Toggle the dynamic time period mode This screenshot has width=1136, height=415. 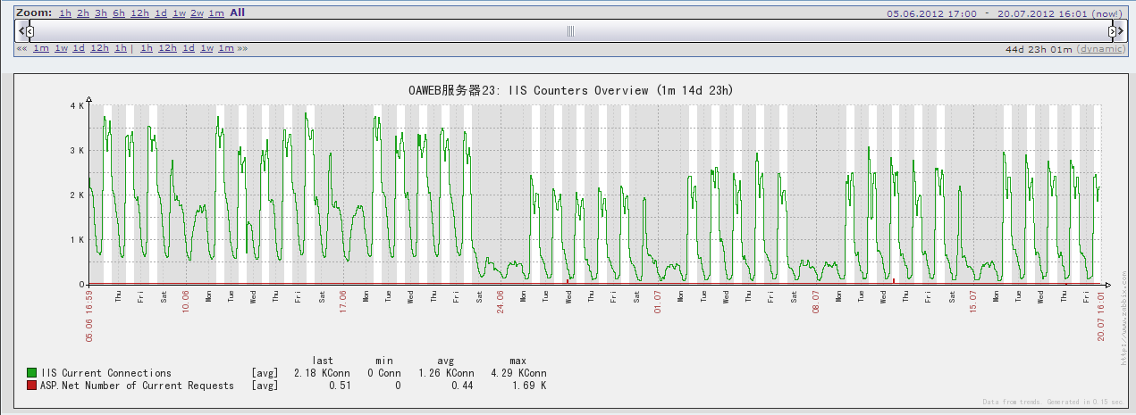pos(1101,49)
